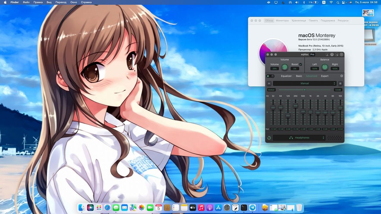The width and height of the screenshot is (381, 214).
Task: Open App Store from the dock
Action: coord(218,208)
